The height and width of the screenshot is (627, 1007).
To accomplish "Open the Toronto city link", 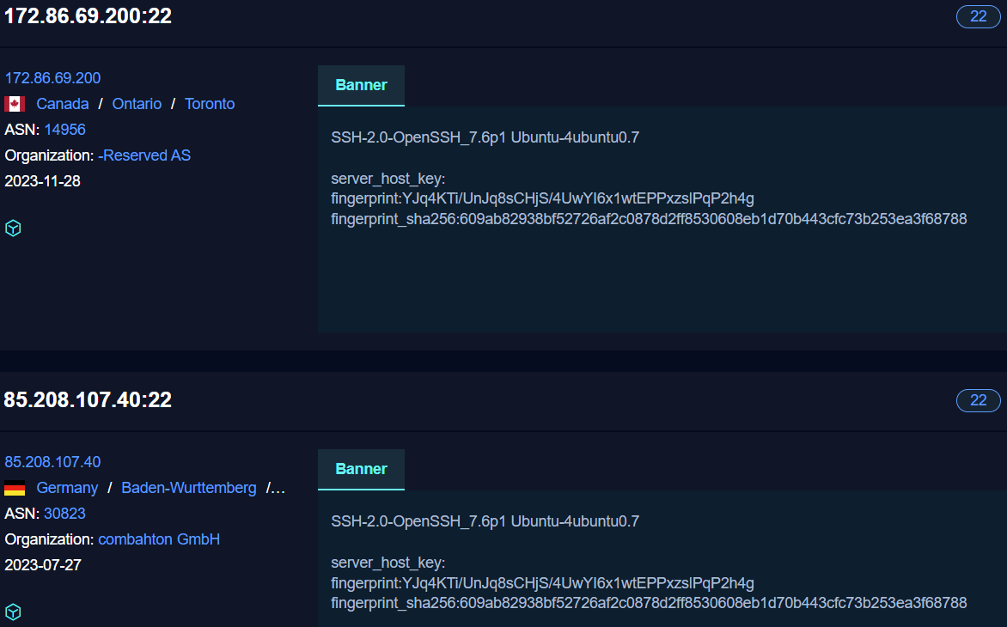I will tap(209, 103).
